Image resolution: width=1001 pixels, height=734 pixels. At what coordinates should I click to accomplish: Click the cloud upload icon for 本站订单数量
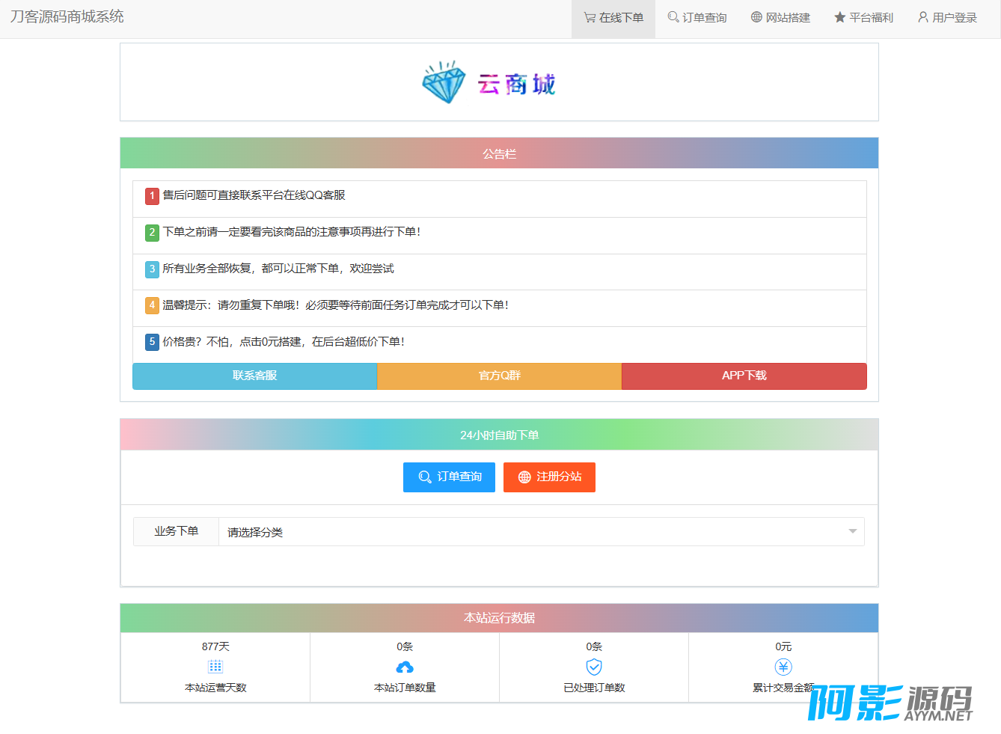point(405,667)
